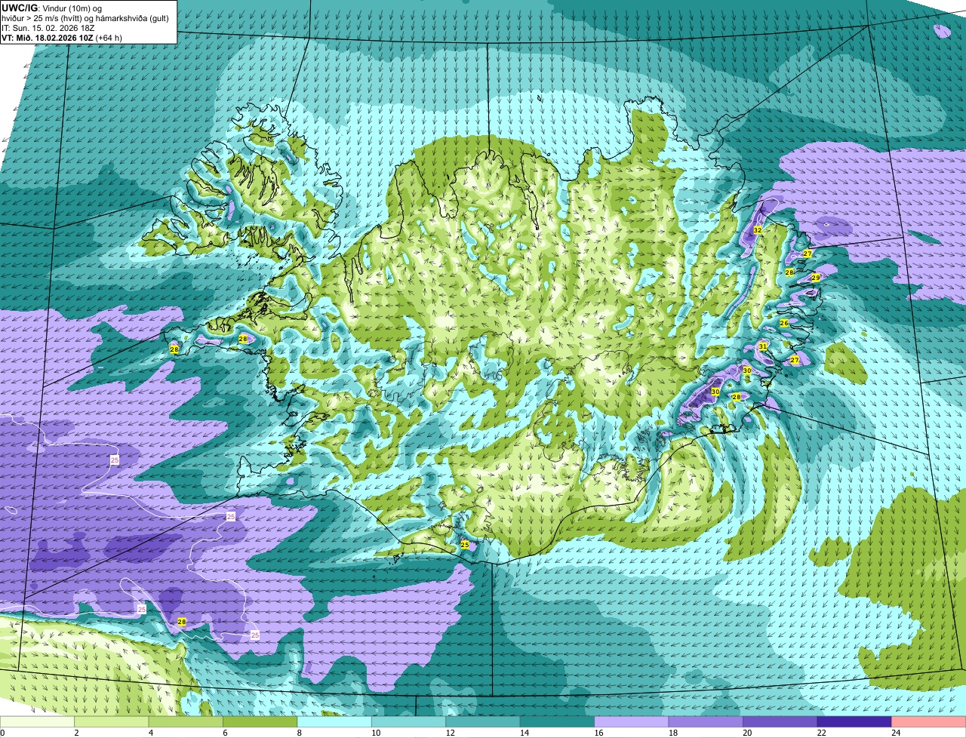Pick the 12–14 m/s teal swatch

pyautogui.click(x=483, y=722)
